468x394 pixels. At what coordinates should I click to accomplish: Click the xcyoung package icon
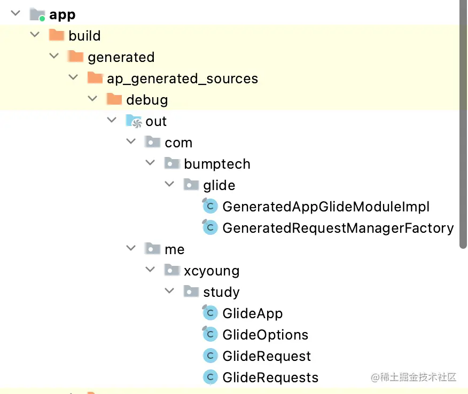(x=172, y=270)
